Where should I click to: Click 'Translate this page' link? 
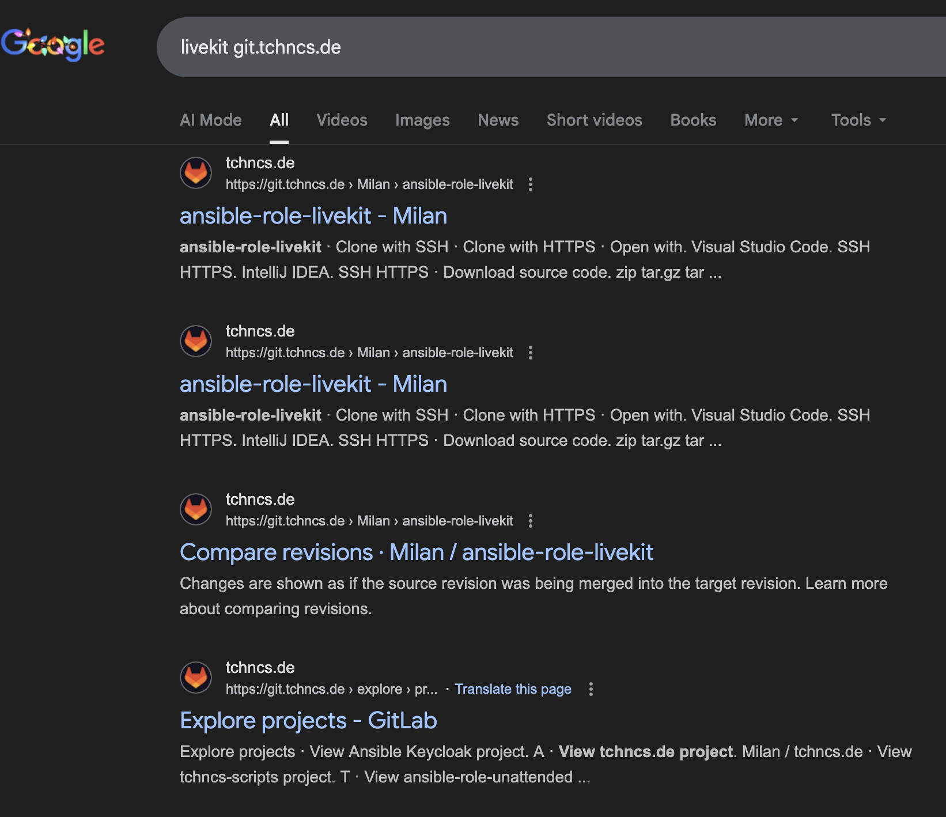[513, 689]
